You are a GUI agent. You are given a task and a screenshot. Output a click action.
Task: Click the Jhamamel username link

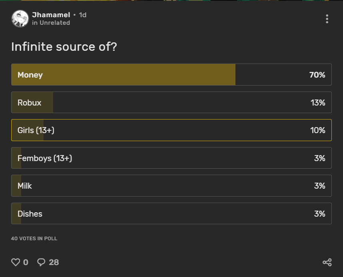click(x=51, y=15)
